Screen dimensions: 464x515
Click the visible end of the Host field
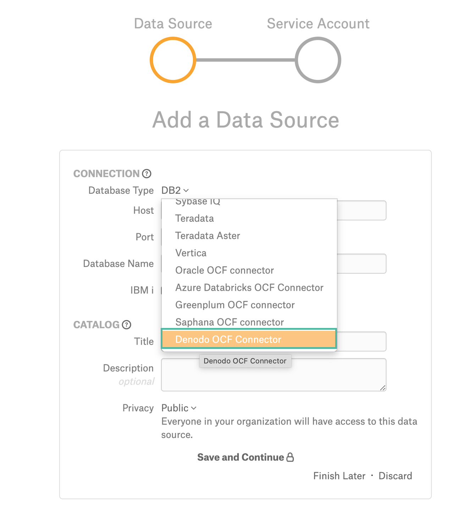coord(361,210)
